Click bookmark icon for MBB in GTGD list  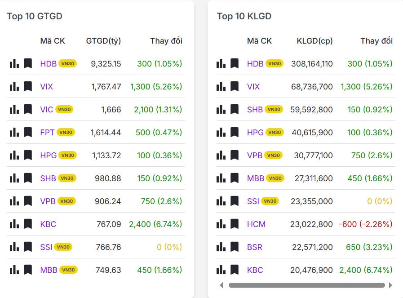28,270
